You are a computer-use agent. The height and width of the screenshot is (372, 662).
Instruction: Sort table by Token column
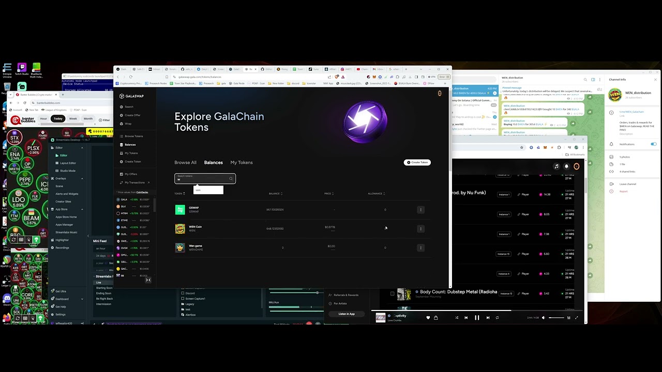[179, 194]
